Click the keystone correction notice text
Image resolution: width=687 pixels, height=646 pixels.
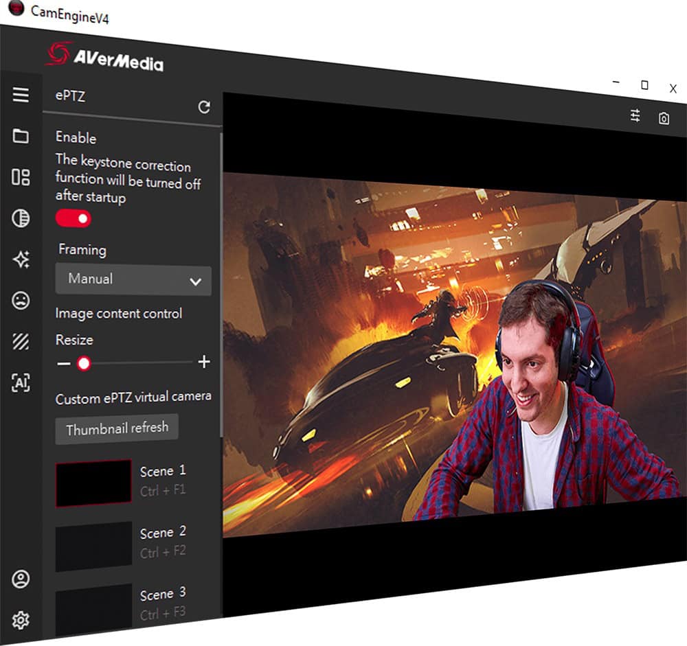[x=128, y=178]
